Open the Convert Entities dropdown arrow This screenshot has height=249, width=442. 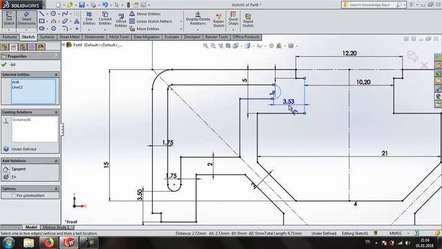click(105, 30)
